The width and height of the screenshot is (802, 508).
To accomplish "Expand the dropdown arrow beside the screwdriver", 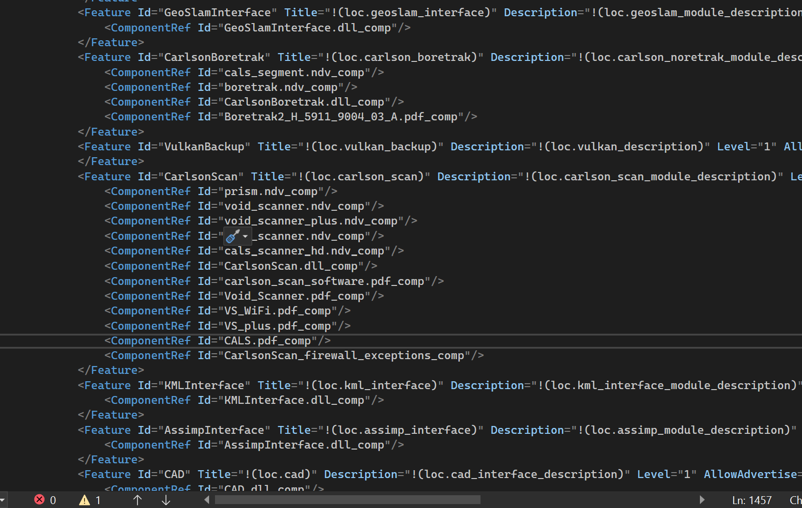I will [245, 236].
